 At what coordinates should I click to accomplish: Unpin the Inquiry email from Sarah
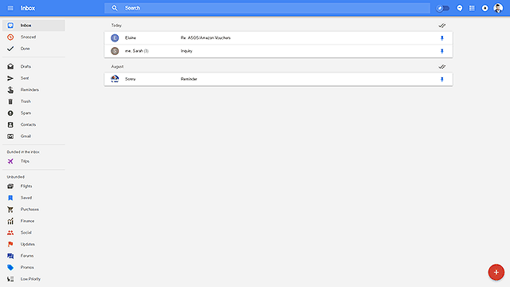tap(441, 51)
